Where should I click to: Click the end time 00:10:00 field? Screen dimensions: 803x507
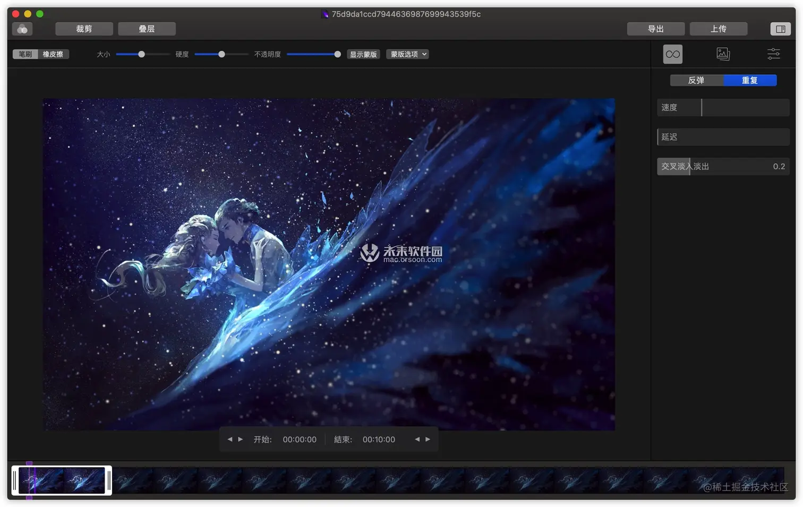[379, 440]
